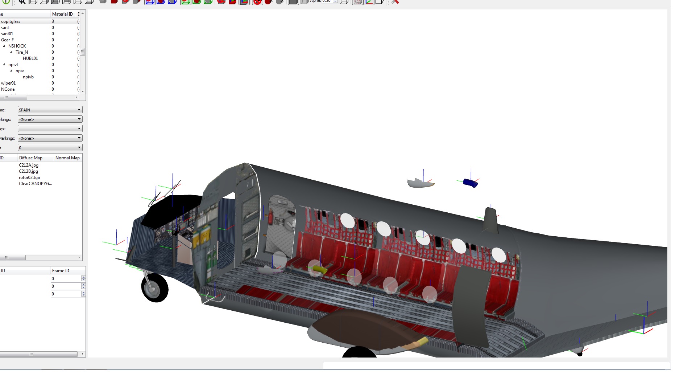Select the copitglass row

(x=40, y=21)
